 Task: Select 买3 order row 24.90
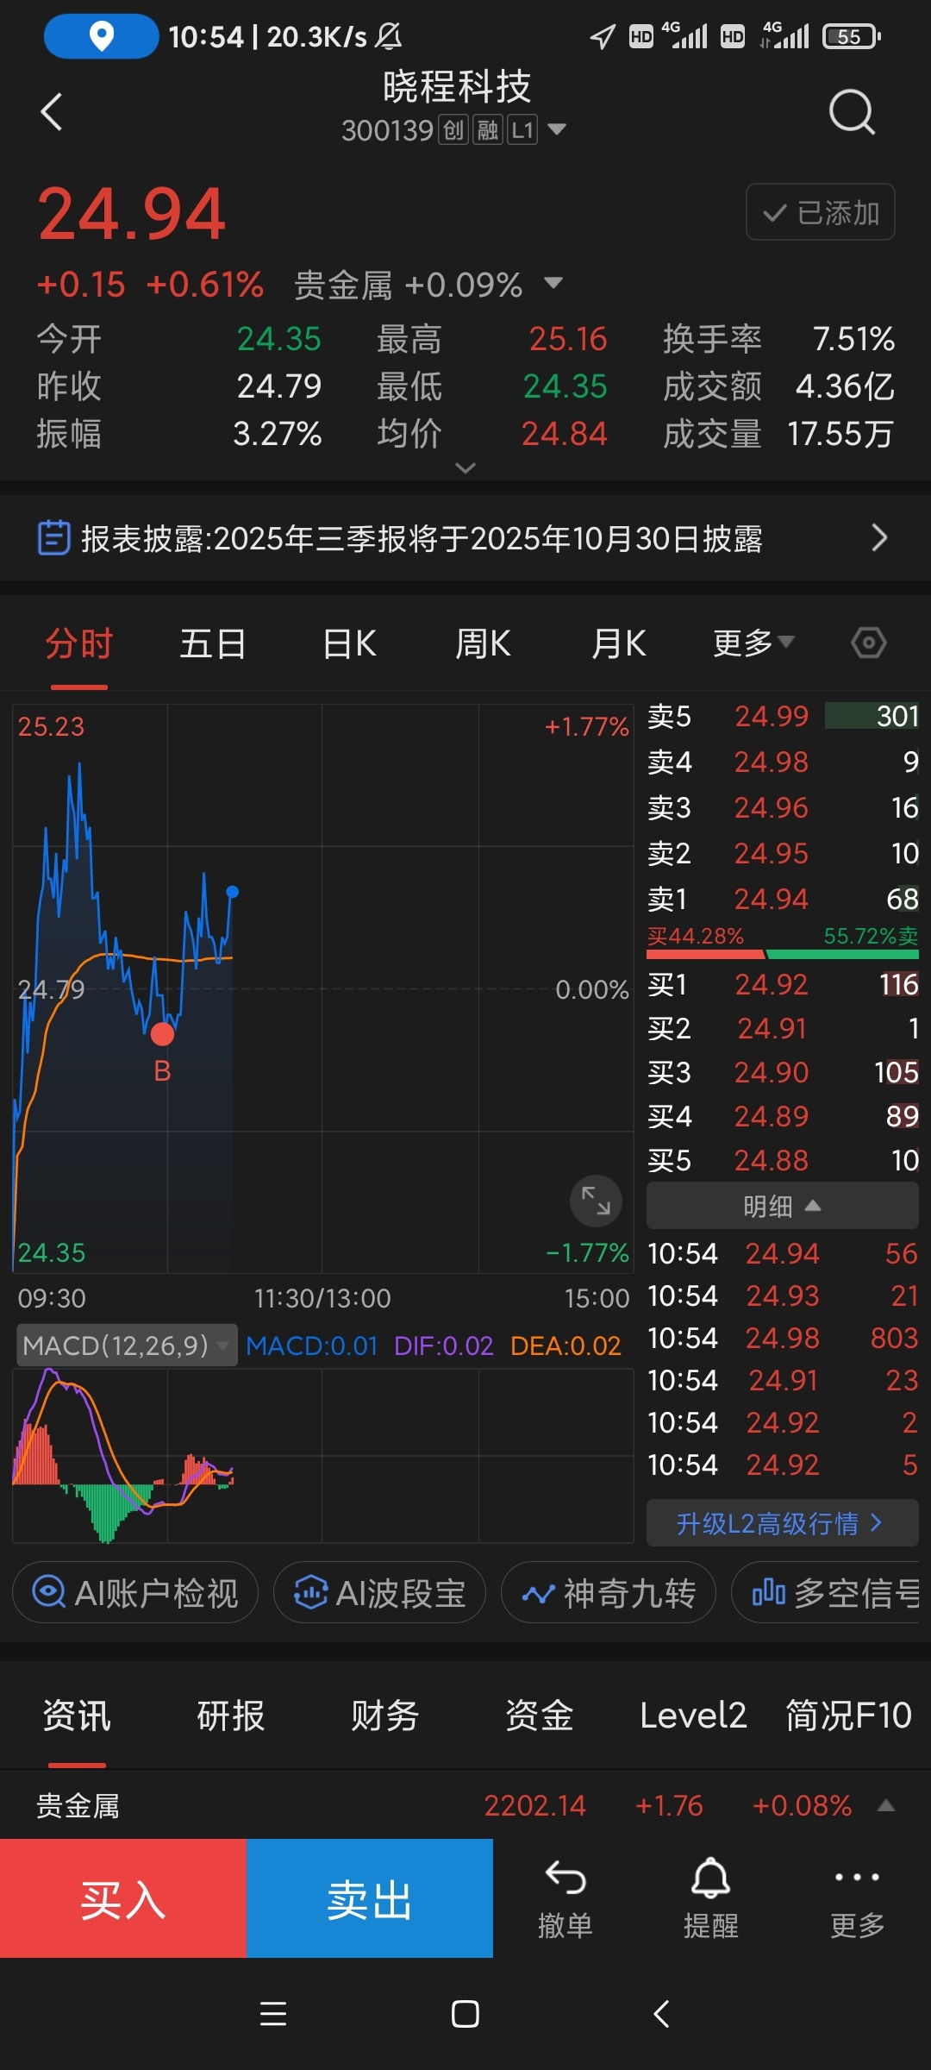[x=782, y=1072]
